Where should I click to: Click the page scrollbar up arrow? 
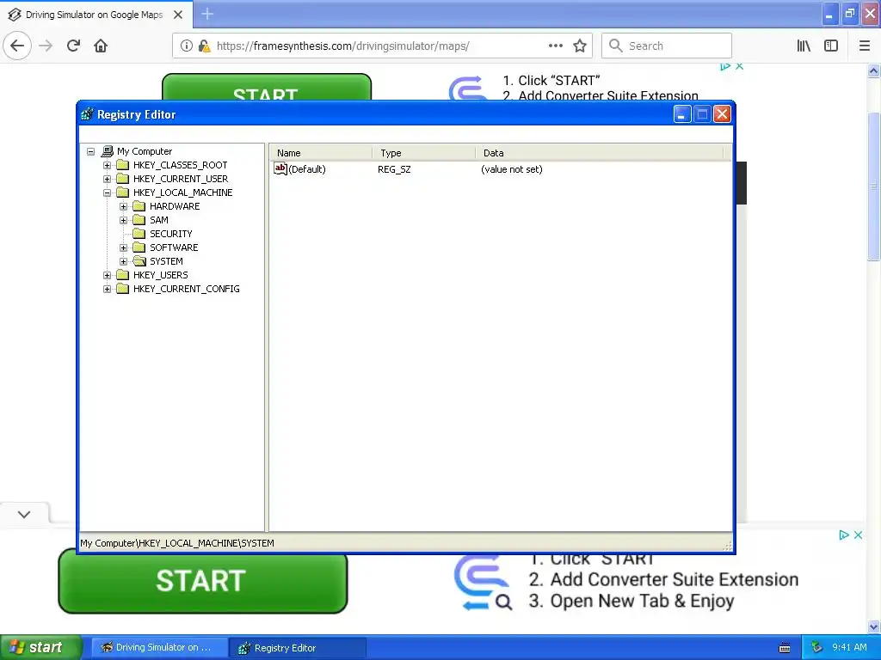click(x=874, y=70)
